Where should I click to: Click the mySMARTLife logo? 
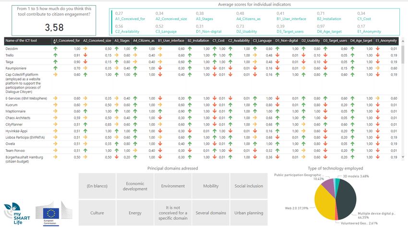(x=17, y=214)
